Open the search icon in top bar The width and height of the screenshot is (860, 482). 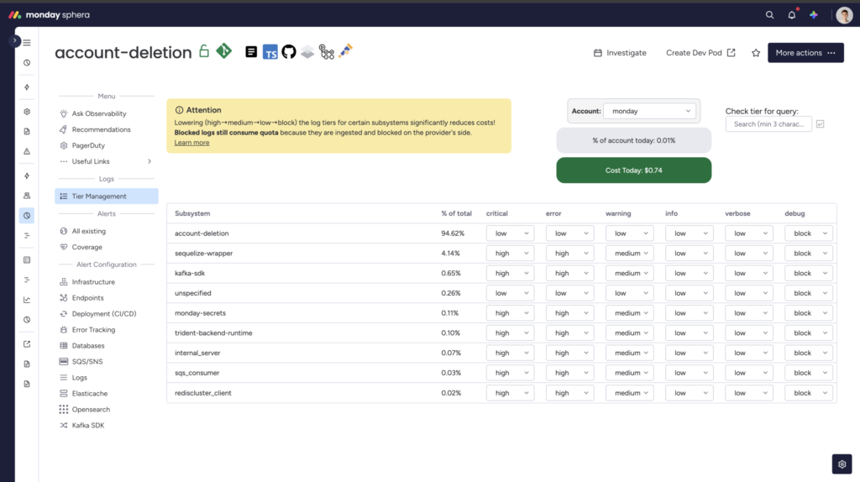[769, 15]
